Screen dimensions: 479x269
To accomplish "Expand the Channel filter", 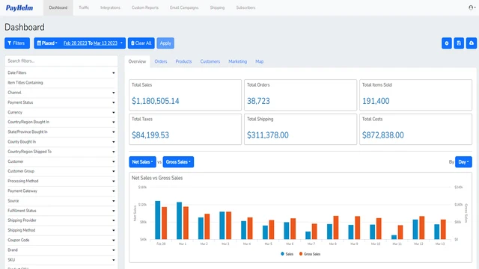I will click(61, 93).
